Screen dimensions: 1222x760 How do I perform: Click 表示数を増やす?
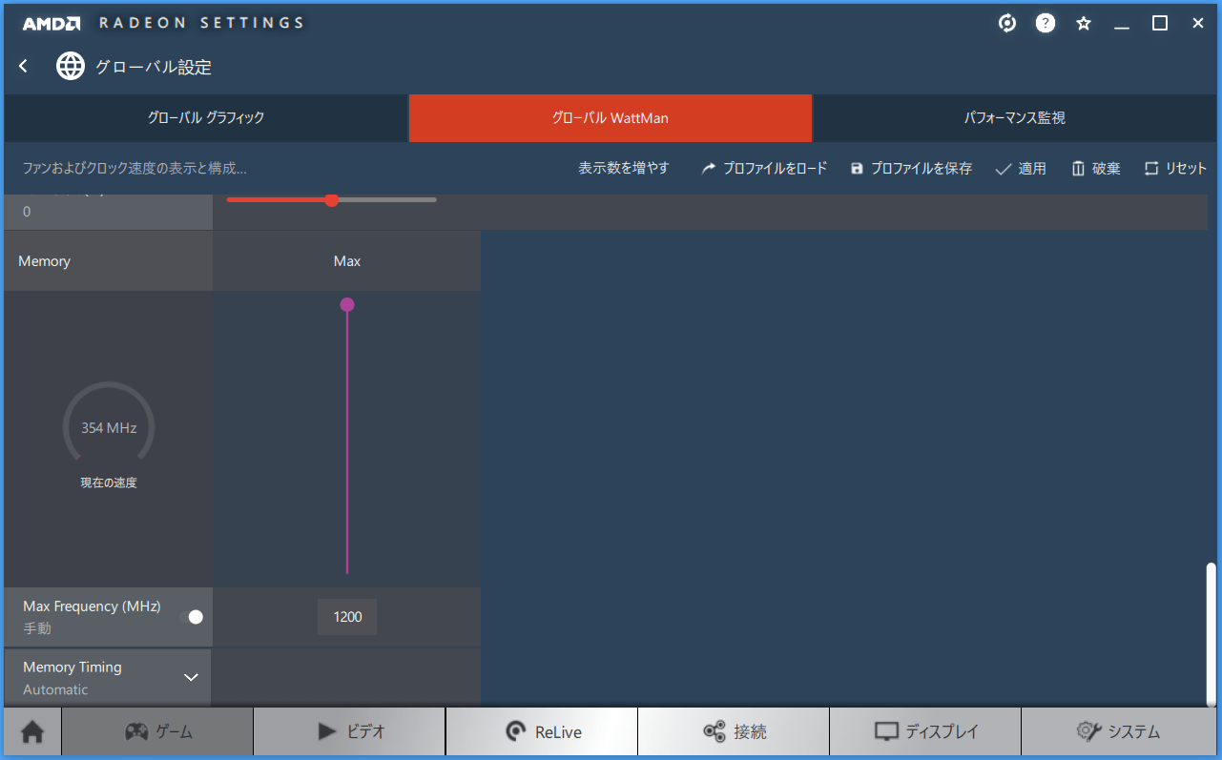point(624,168)
